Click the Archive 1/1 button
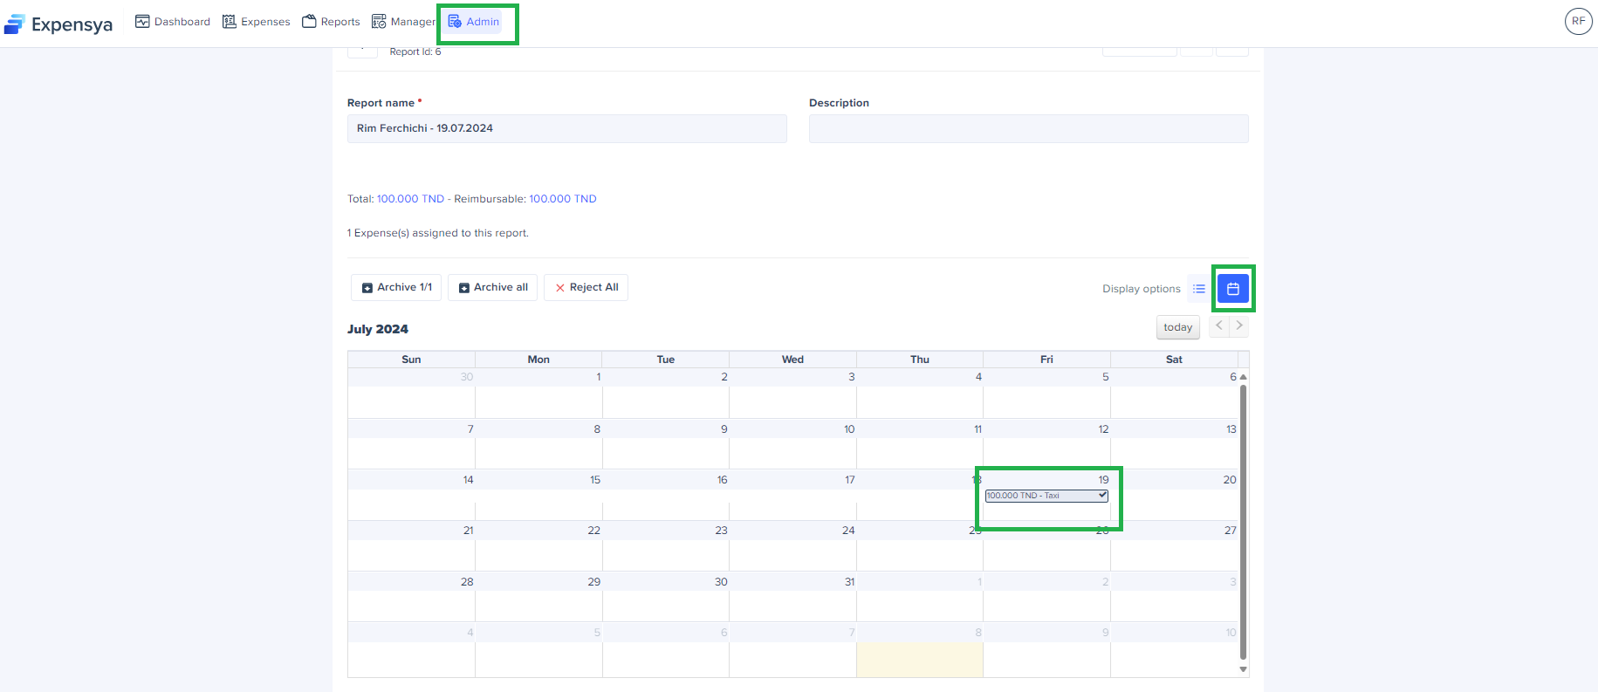Image resolution: width=1598 pixels, height=692 pixels. coord(397,287)
